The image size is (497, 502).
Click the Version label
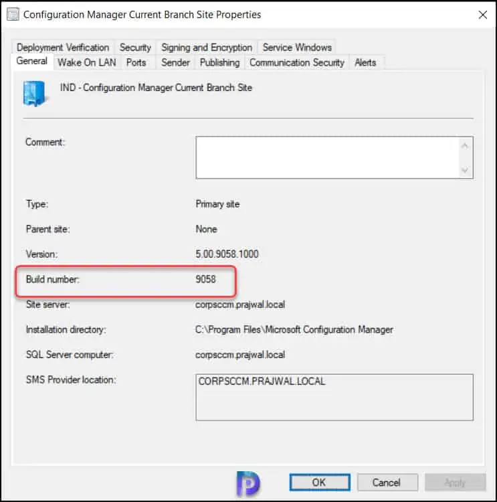pyautogui.click(x=41, y=254)
